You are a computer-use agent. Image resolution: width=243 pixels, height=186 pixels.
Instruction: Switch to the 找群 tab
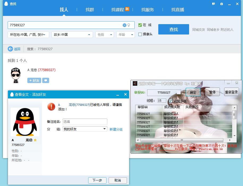pos(90,10)
